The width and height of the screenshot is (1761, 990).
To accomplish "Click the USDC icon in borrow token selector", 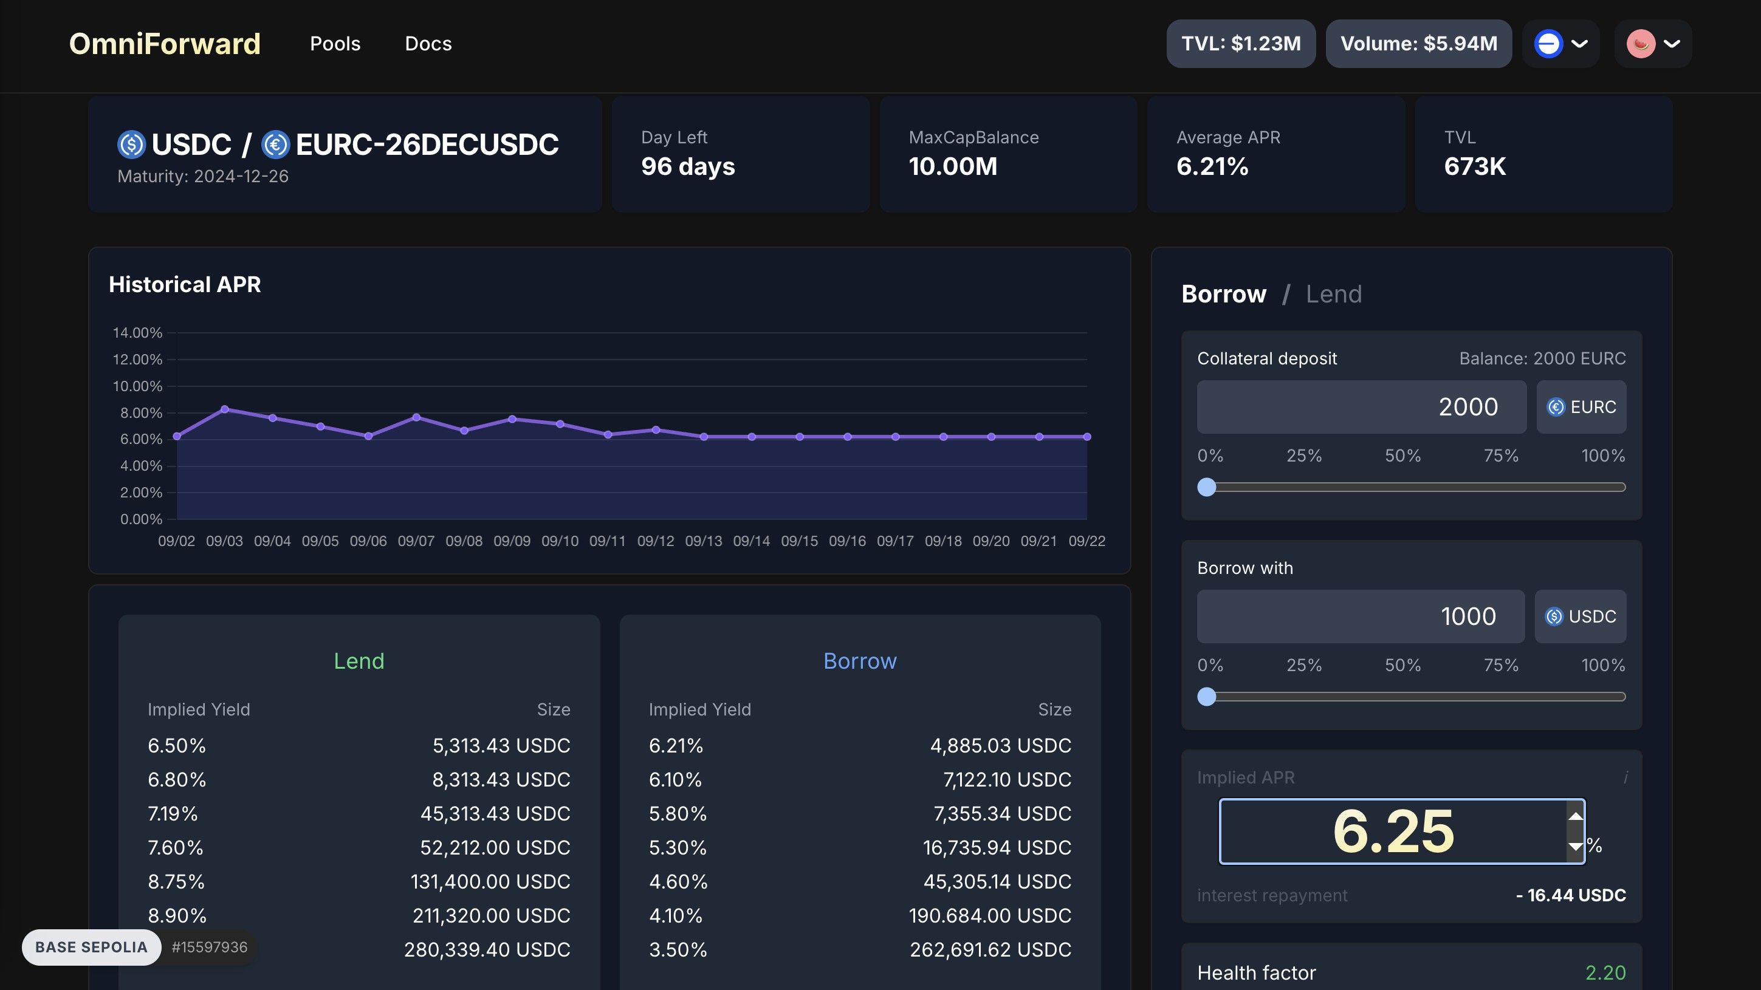I will pyautogui.click(x=1554, y=616).
